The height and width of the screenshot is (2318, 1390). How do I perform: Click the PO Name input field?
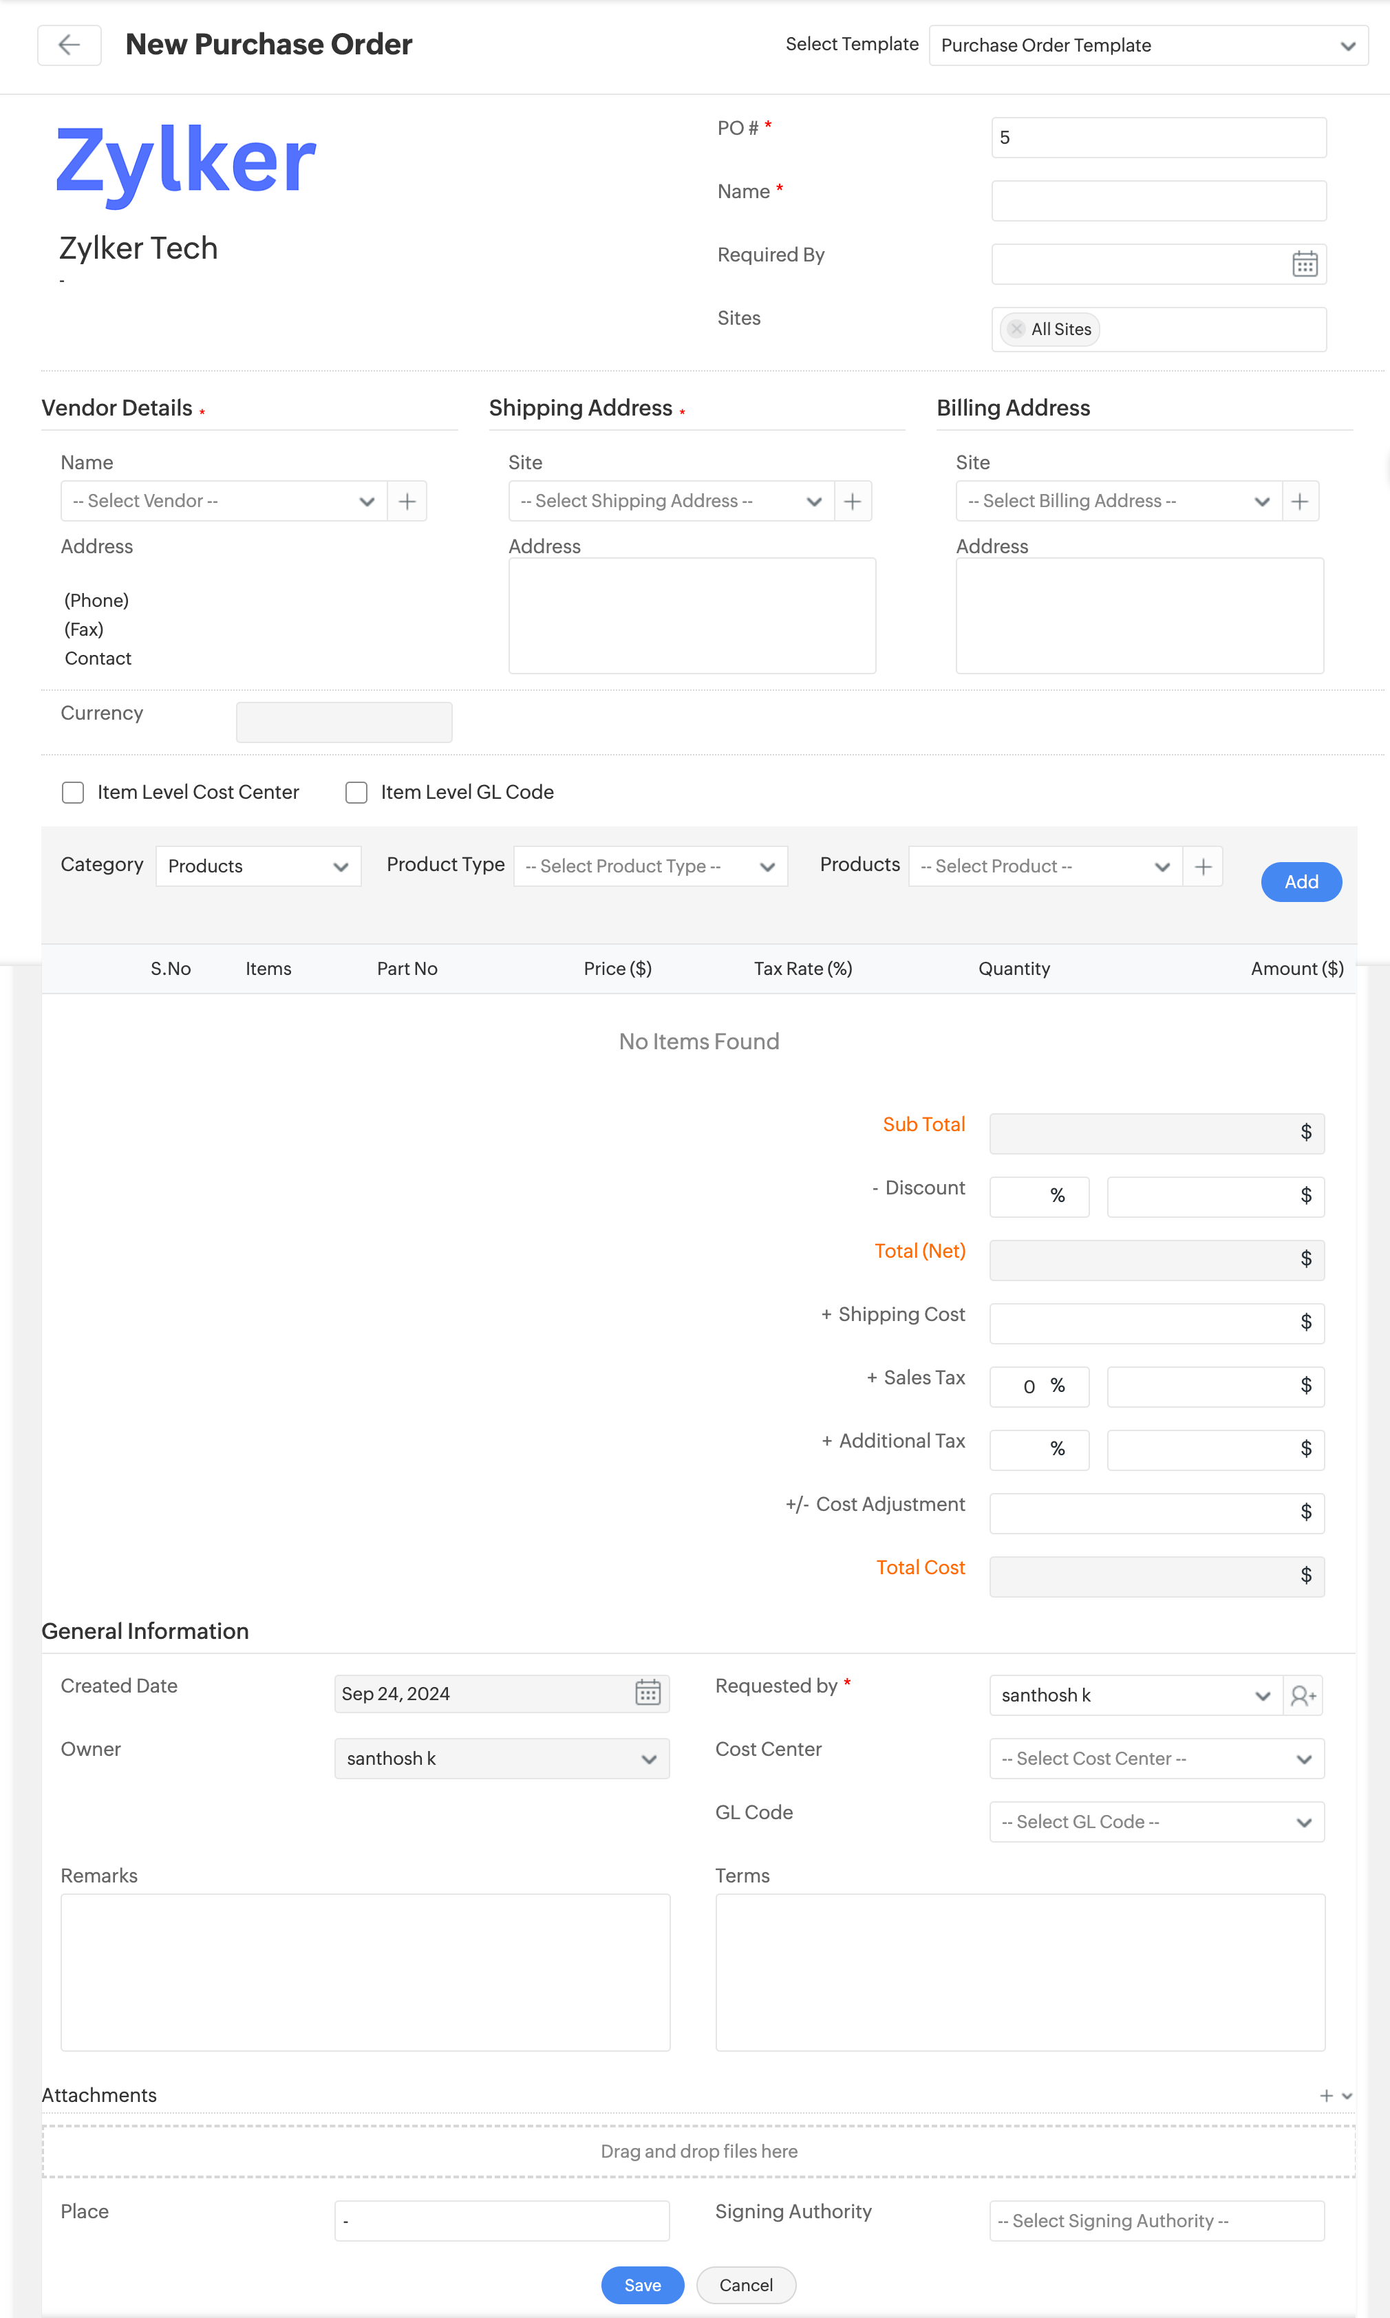(1157, 200)
